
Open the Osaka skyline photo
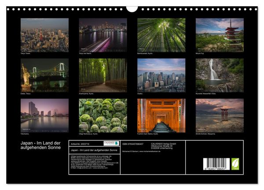(161, 75)
